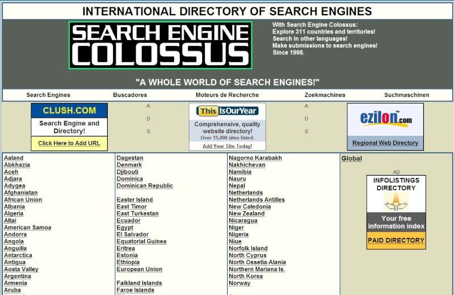Open the Ecuador link
The height and width of the screenshot is (295, 454).
(x=129, y=220)
